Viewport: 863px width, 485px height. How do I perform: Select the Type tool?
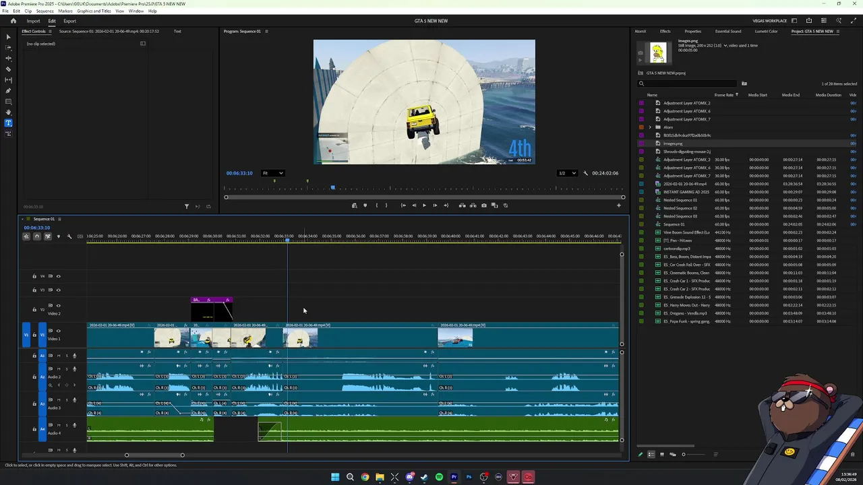8,123
